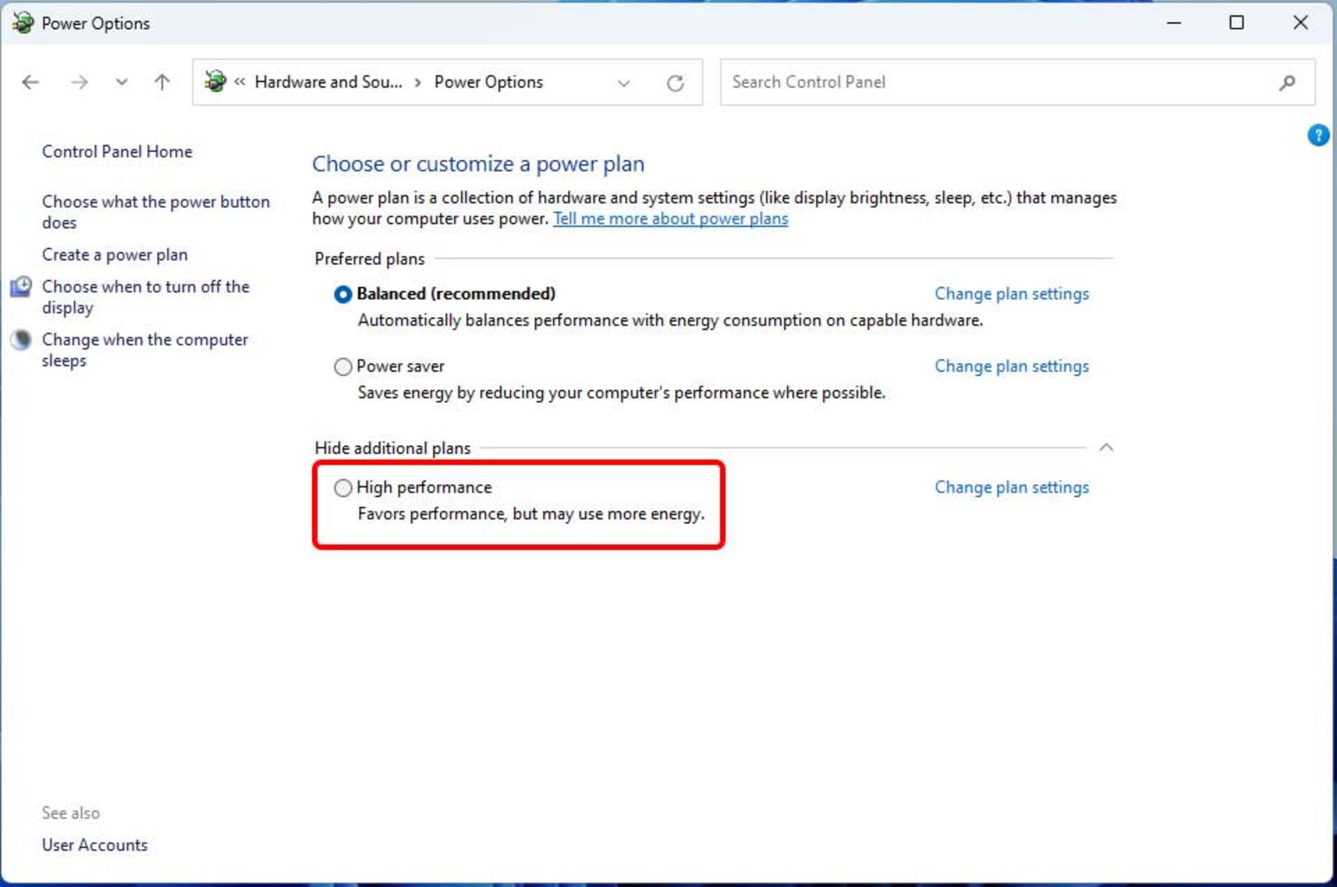Open Tell me more about power plans
Screen dimensions: 1337x887
[x=670, y=219]
